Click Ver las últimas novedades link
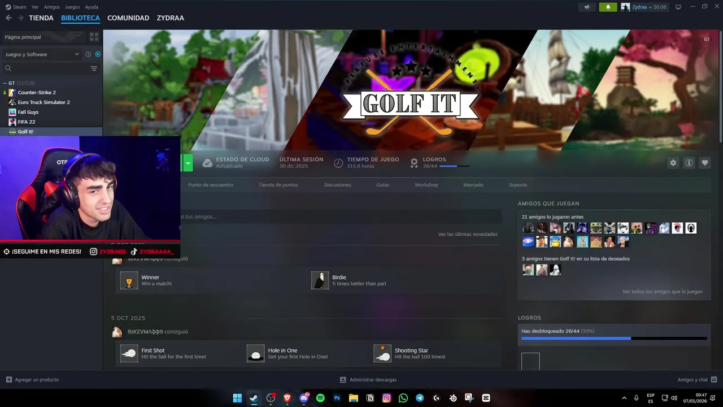Viewport: 723px width, 407px height. [x=468, y=234]
